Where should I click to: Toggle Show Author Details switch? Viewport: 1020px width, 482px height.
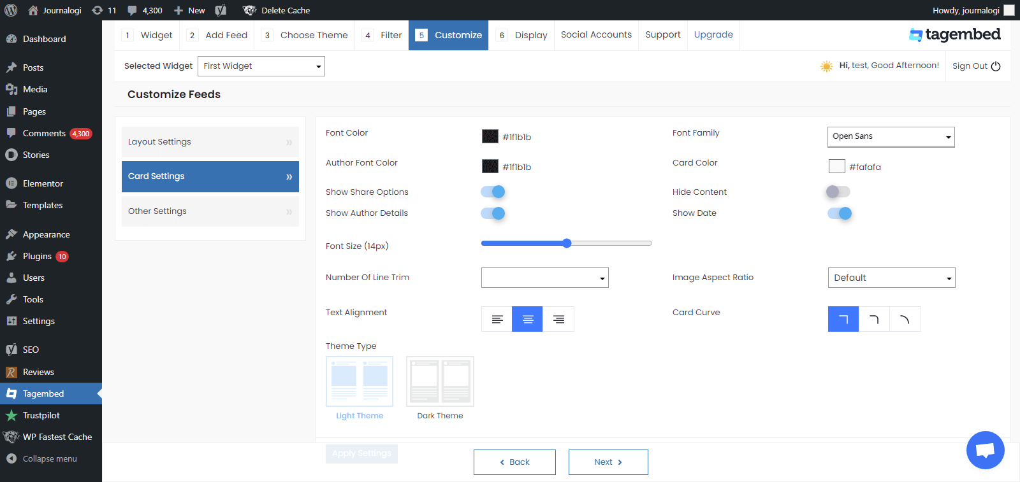click(x=493, y=213)
